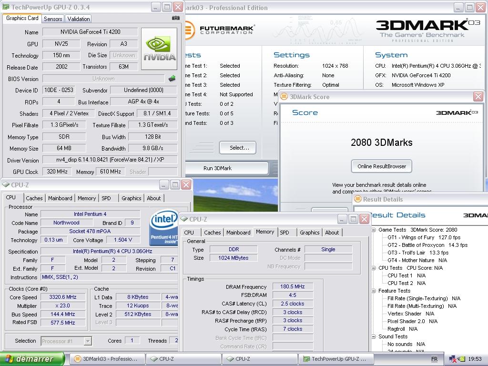Screen dimensions: 488x366
Task: Click the Code Name value Northwood
Action: click(66, 223)
